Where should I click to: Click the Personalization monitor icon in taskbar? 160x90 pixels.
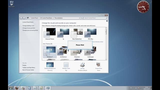pos(48,88)
